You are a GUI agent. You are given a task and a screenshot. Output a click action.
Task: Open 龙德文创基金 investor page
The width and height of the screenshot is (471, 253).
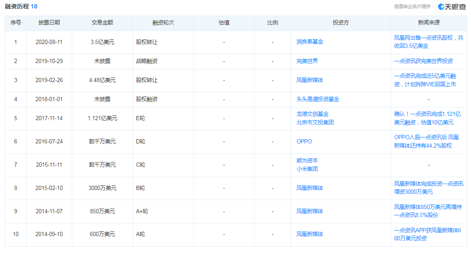[x=312, y=114]
